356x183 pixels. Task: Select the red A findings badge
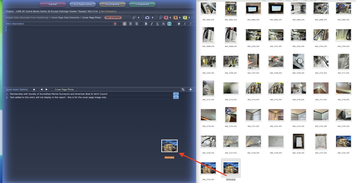(166, 17)
